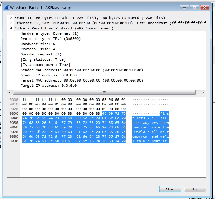Click offset 0080 in the hex pane
The width and height of the screenshot is (215, 199).
tap(14, 136)
